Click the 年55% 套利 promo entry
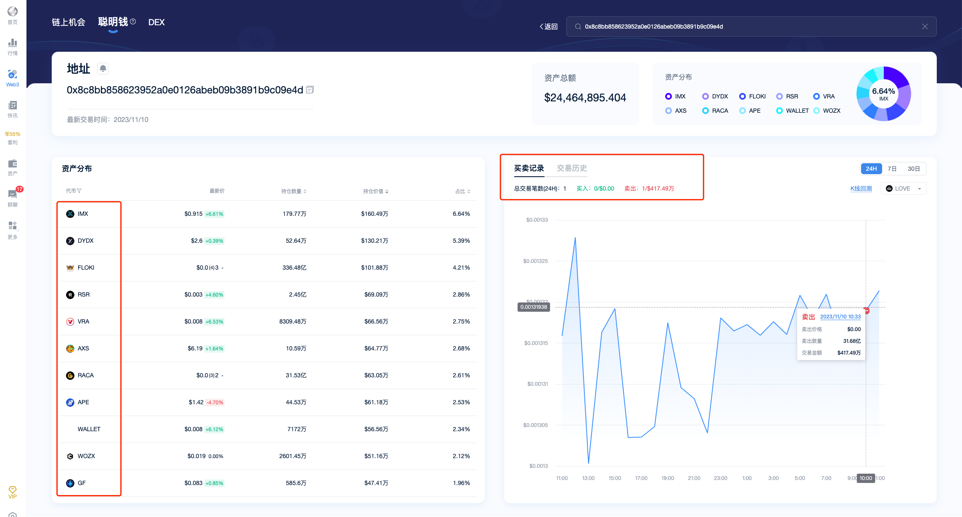Viewport: 962px width, 517px height. tap(13, 138)
